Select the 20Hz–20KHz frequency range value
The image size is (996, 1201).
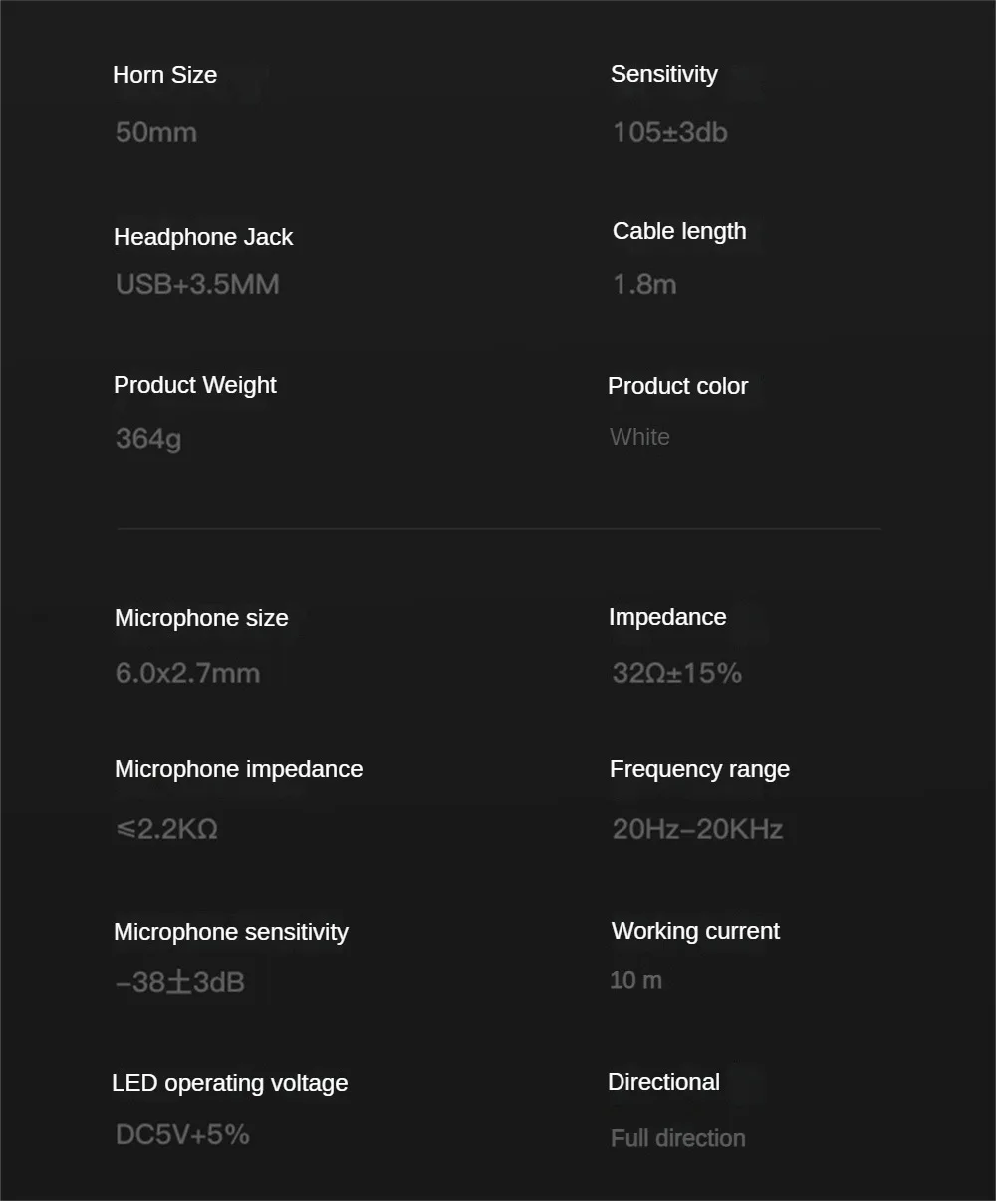697,829
